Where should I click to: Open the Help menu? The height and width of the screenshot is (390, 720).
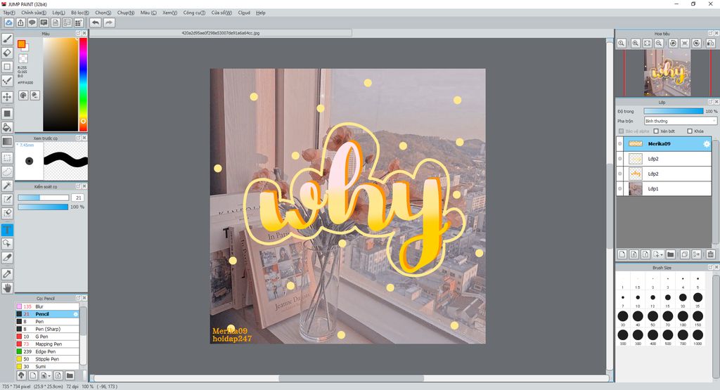pos(261,13)
